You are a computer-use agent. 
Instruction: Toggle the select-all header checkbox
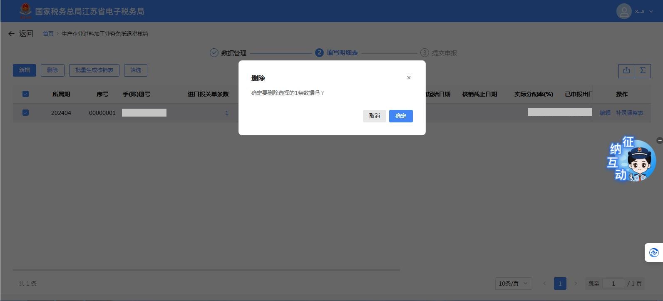[x=25, y=94]
